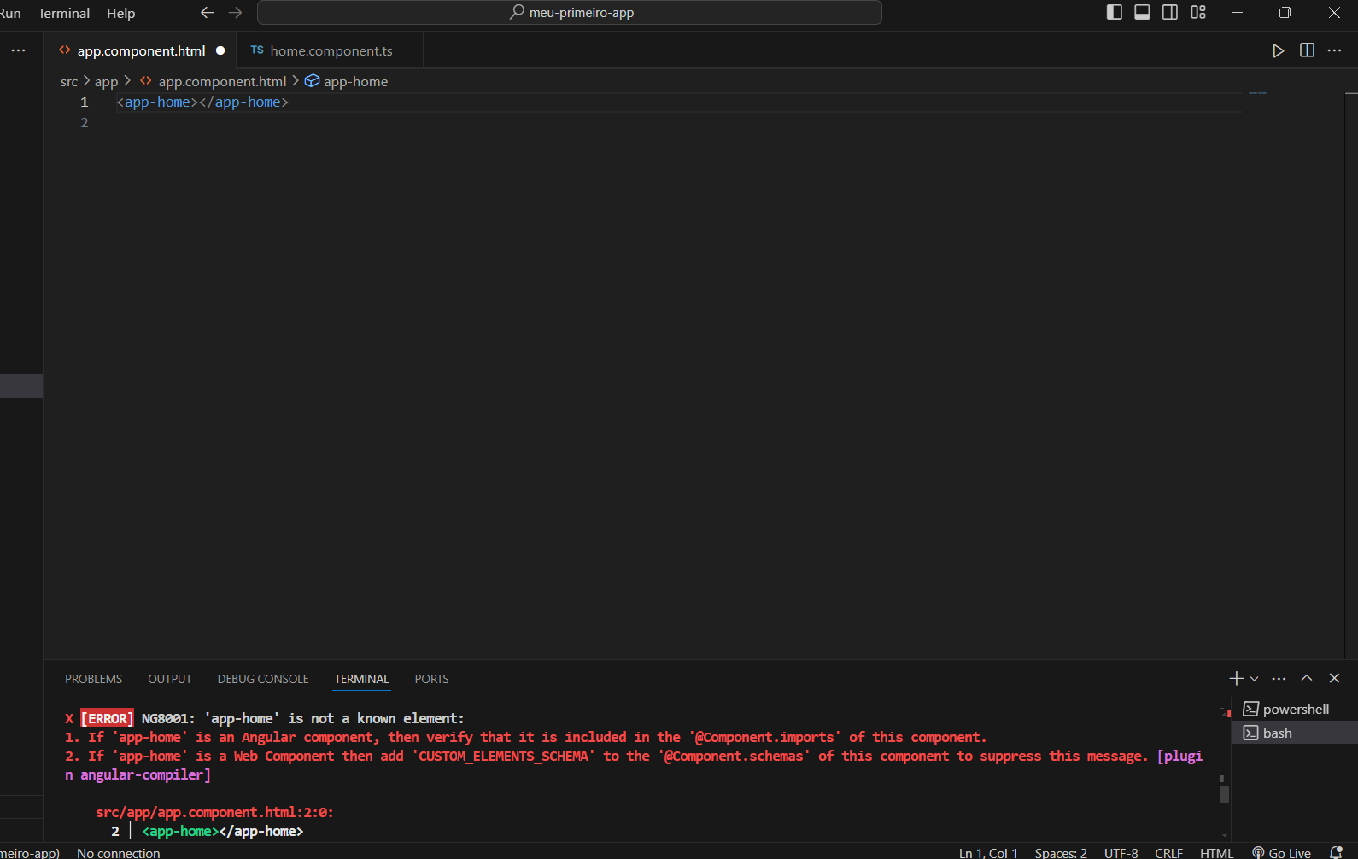Open the DEBUG CONSOLE panel tab
This screenshot has height=859, width=1358.
pyautogui.click(x=263, y=679)
